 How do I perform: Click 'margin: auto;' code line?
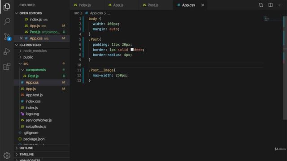click(x=106, y=29)
